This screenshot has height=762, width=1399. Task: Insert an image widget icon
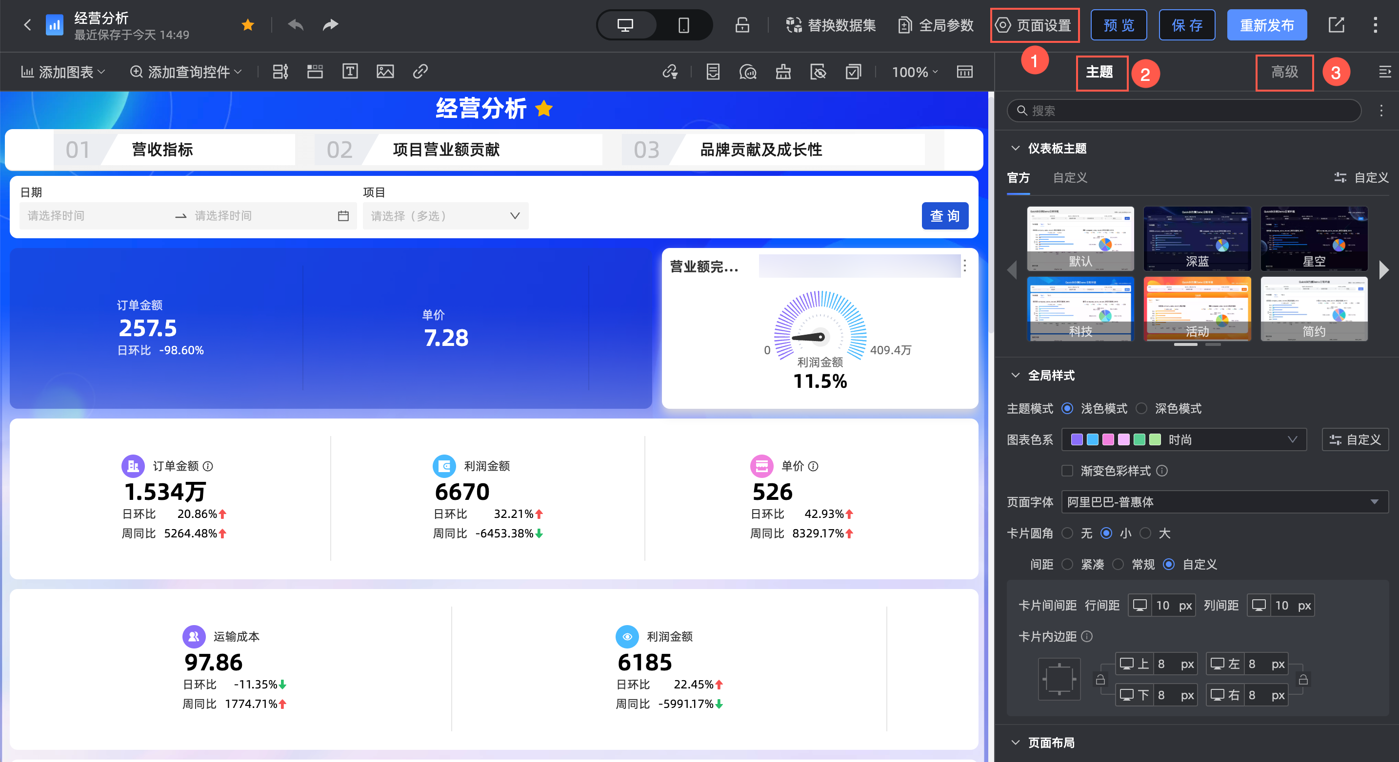click(x=385, y=72)
